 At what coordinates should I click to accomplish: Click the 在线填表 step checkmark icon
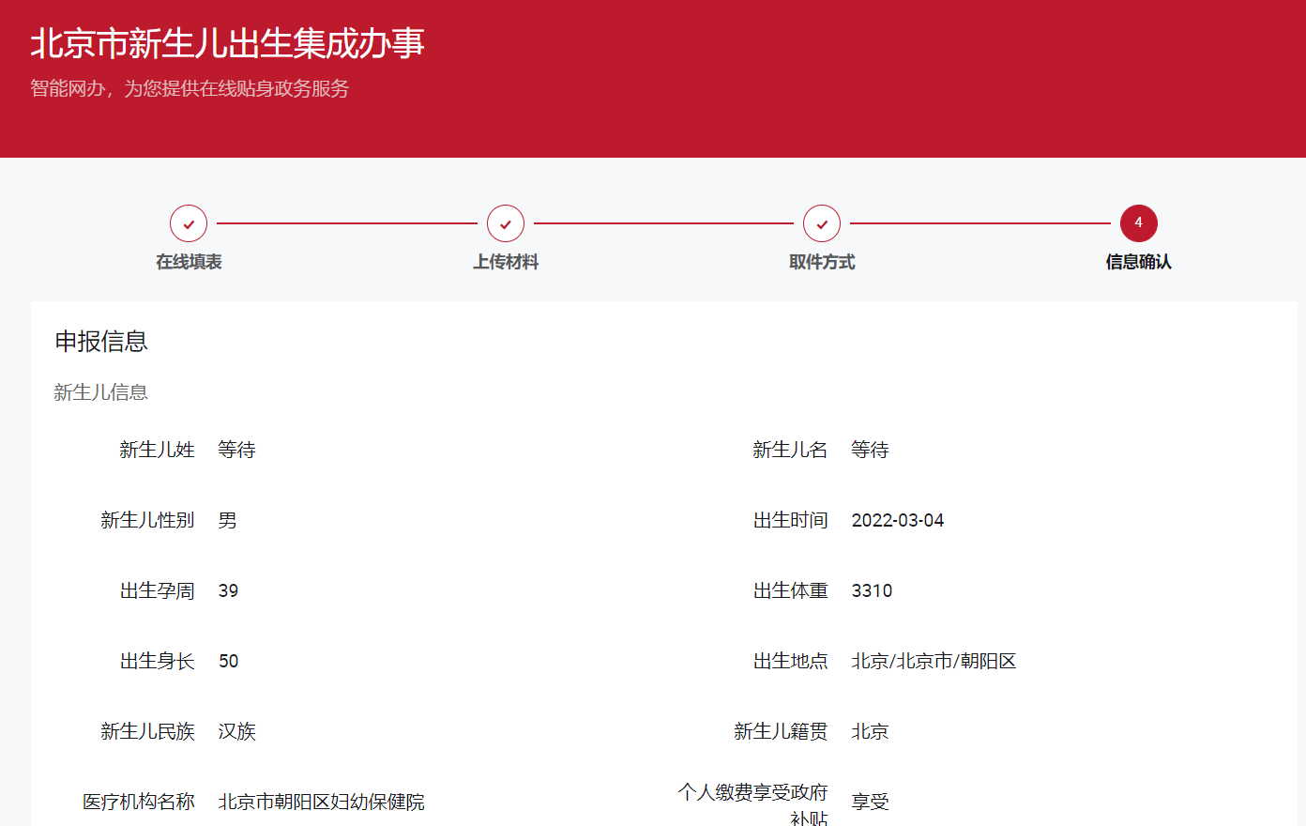(x=189, y=223)
